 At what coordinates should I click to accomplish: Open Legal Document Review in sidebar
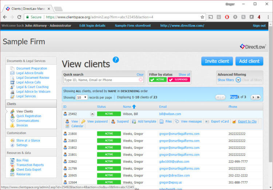pyautogui.click(x=33, y=78)
